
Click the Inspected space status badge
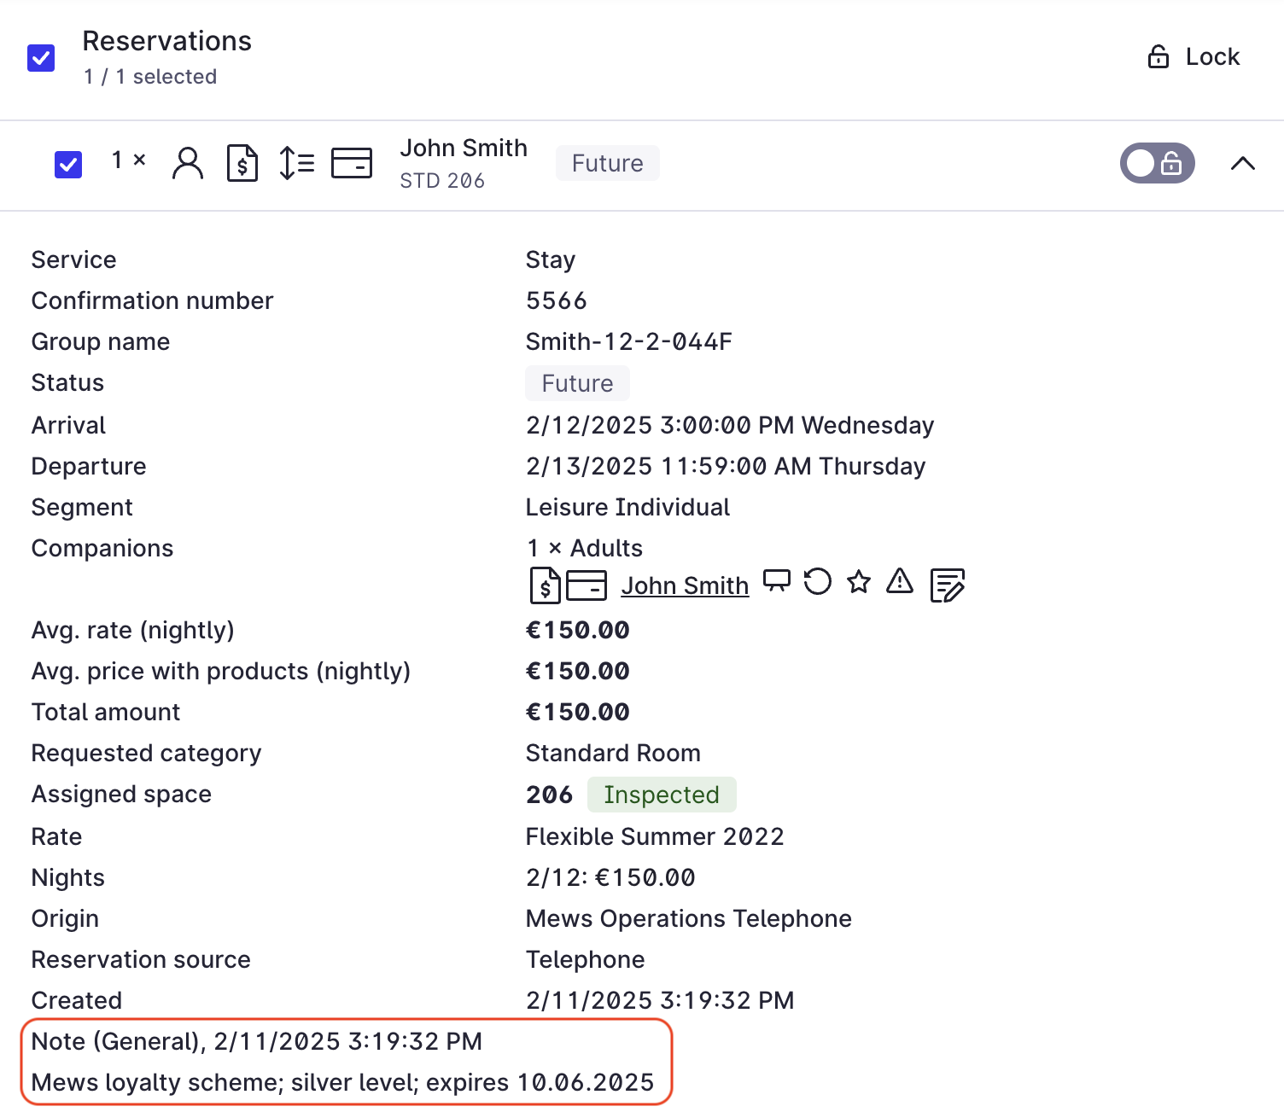[x=661, y=795]
